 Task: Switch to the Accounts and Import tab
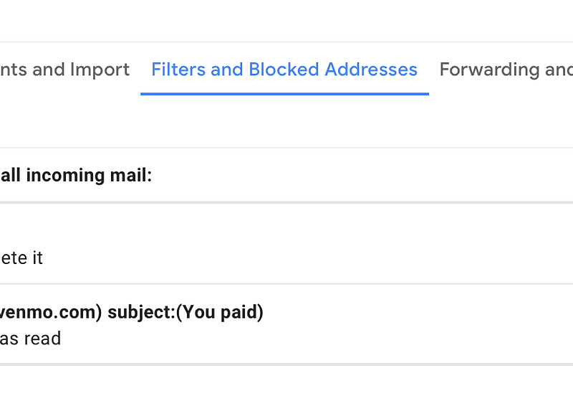pos(64,70)
